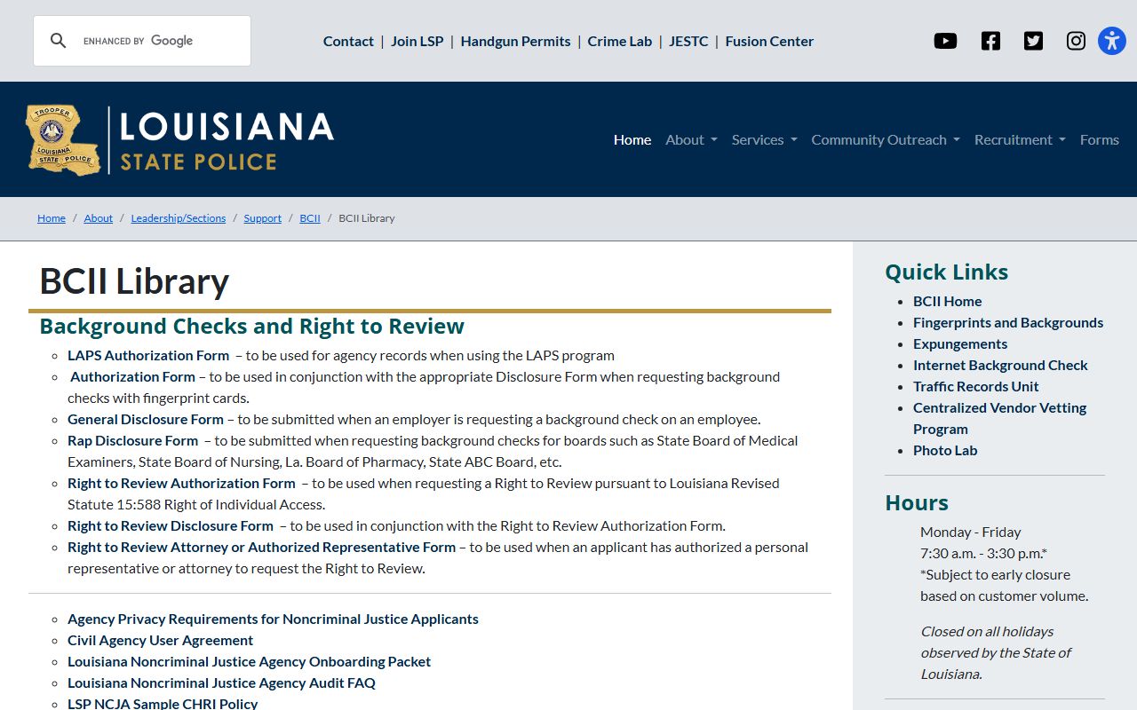1137x710 pixels.
Task: Open LSP NCJA Sample CHRI Policy
Action: click(x=163, y=703)
